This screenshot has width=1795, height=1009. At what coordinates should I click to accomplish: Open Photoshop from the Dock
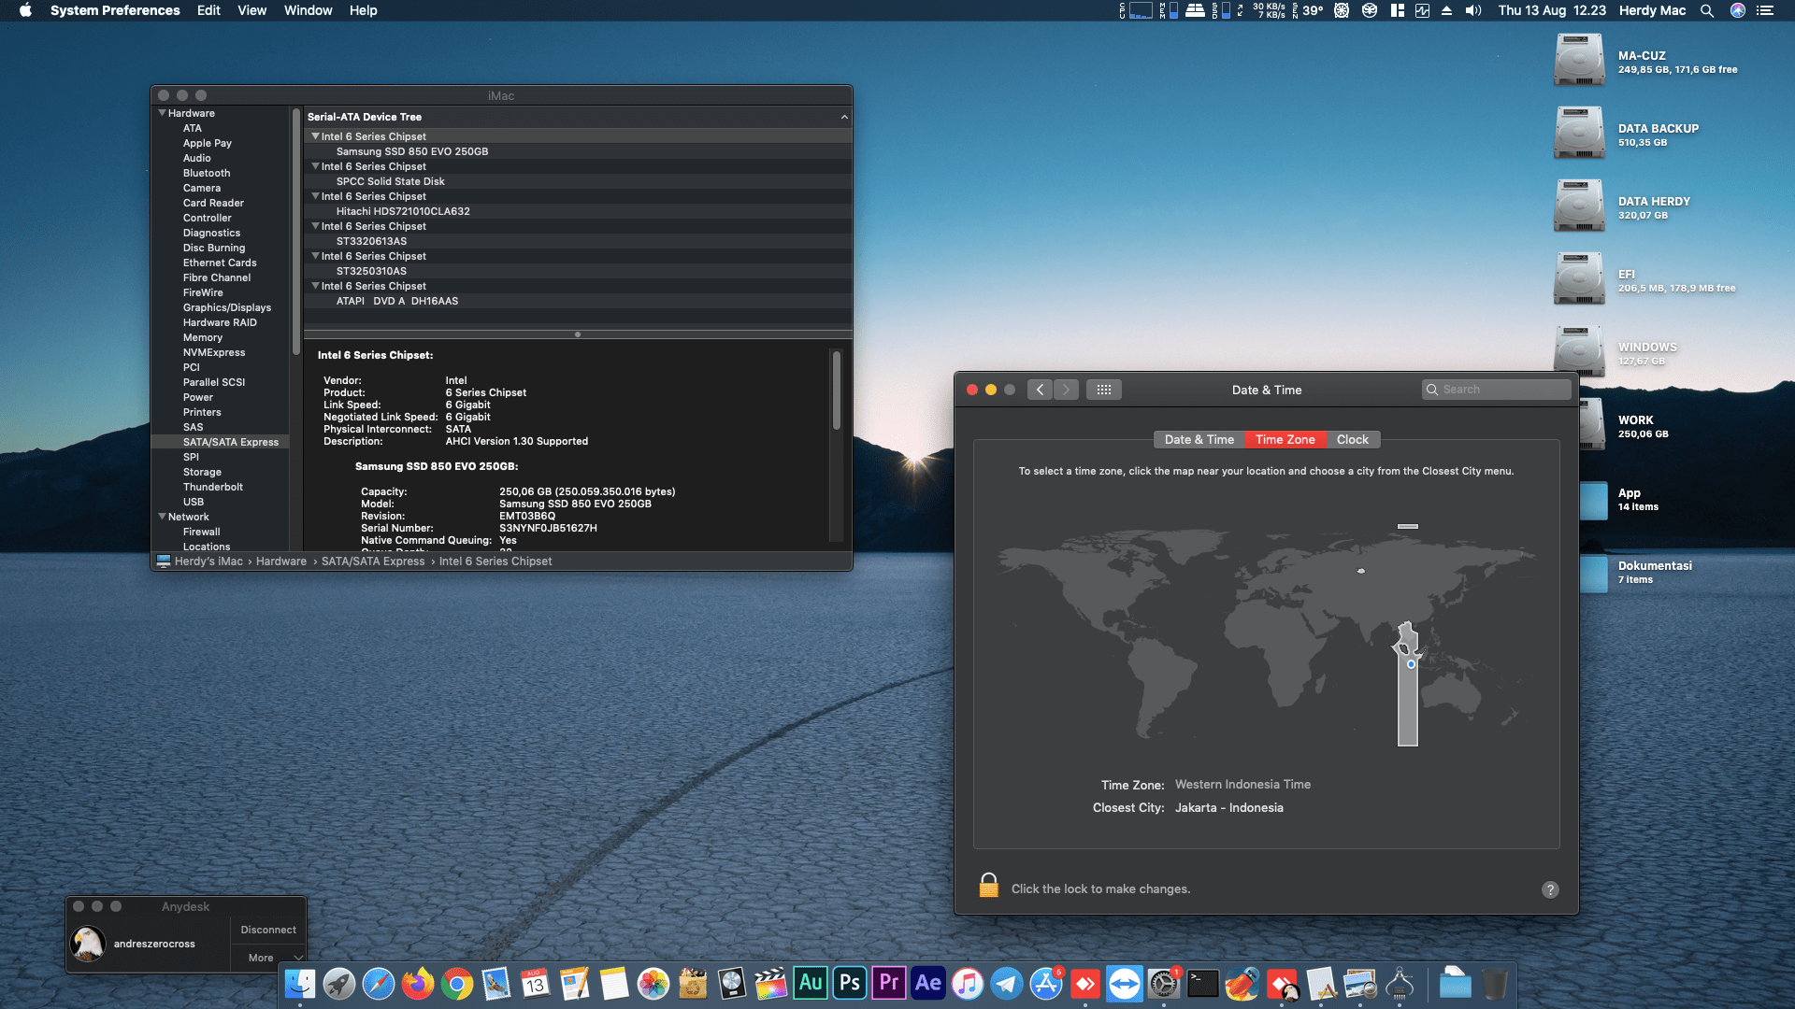tap(849, 983)
